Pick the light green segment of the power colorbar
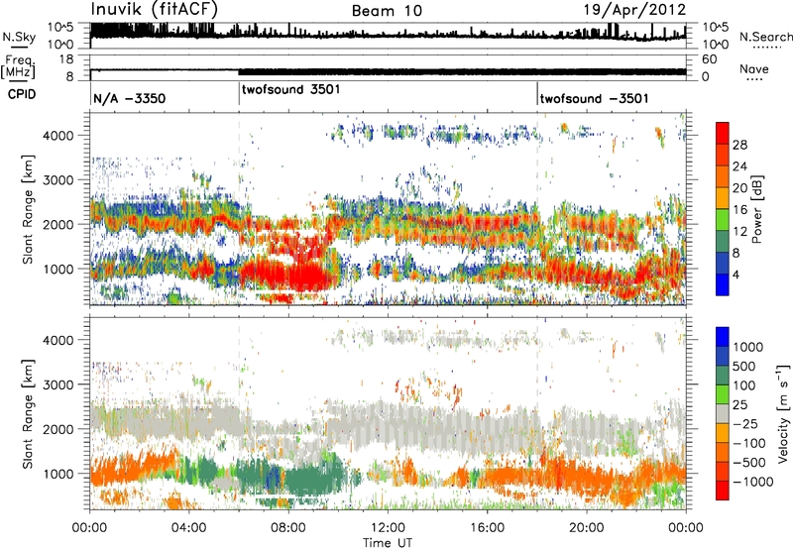793x549 pixels. (x=723, y=220)
